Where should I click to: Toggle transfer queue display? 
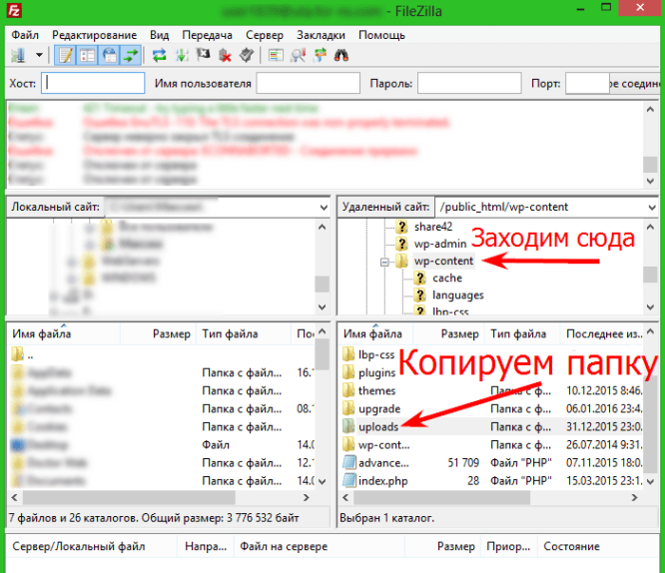(131, 55)
